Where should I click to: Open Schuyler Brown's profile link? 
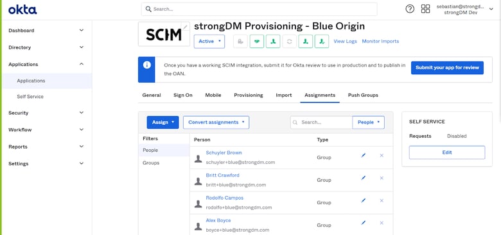(x=224, y=153)
